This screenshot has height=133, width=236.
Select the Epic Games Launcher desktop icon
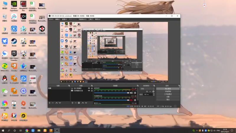pyautogui.click(x=14, y=56)
